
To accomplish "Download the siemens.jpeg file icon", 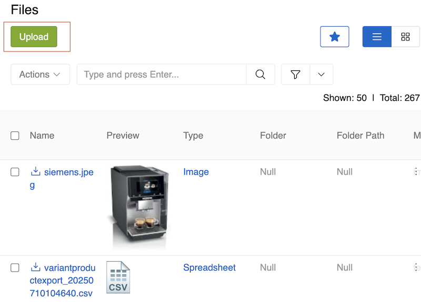I will pyautogui.click(x=36, y=171).
